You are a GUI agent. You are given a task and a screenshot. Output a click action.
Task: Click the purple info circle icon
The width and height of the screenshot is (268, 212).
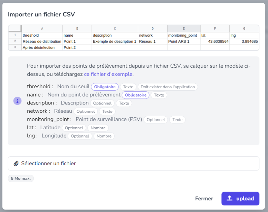point(17,101)
